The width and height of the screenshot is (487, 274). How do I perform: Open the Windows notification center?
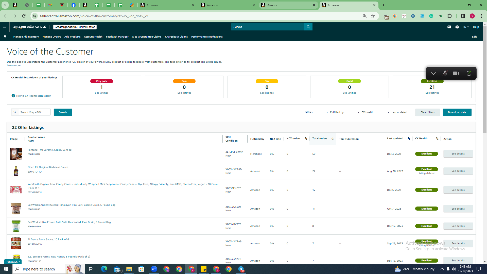tap(479, 269)
